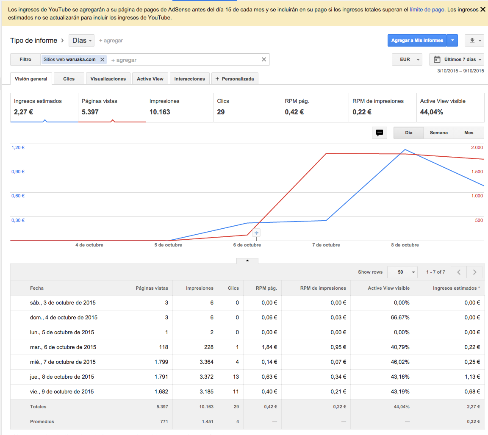The height and width of the screenshot is (435, 488).
Task: Click the calendar icon in the date range
Action: point(437,59)
